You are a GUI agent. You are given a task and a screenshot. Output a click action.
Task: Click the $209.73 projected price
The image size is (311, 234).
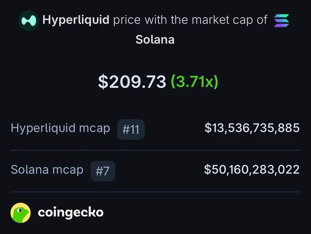[x=132, y=81]
